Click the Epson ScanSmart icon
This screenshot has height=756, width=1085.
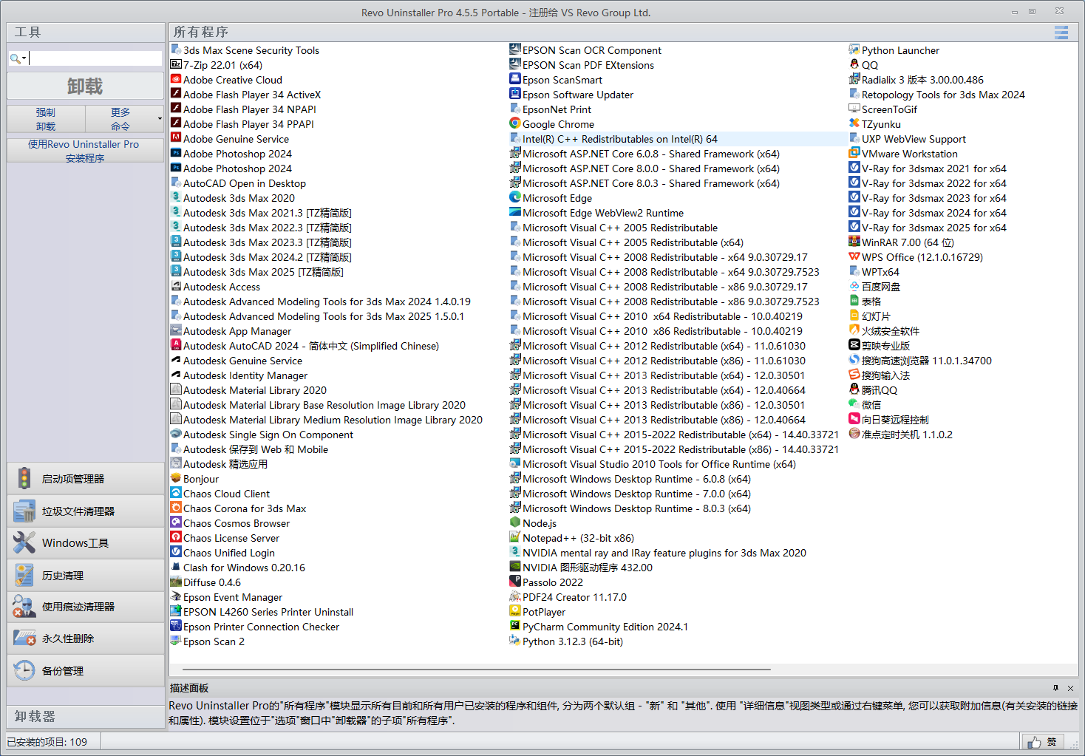(x=515, y=79)
